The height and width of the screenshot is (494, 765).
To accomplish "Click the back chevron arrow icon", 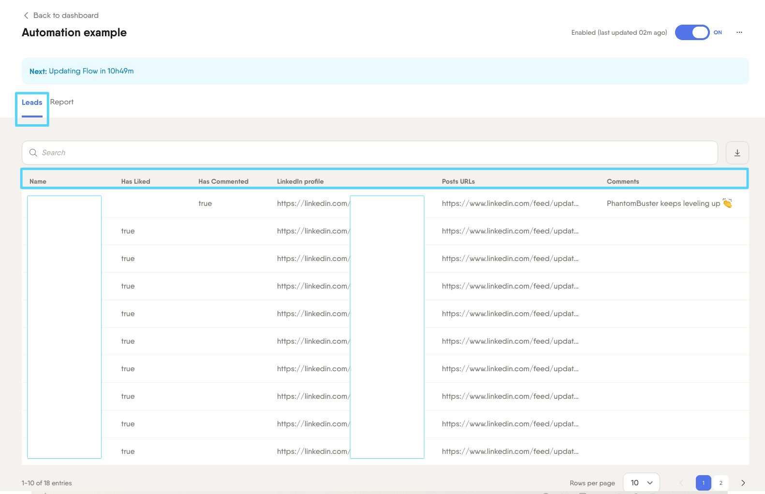I will [26, 15].
